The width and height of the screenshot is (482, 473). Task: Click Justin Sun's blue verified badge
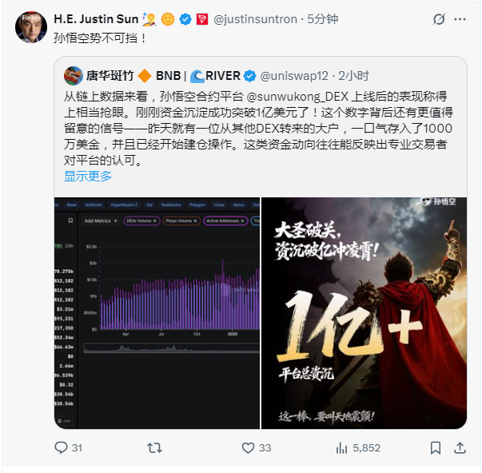tap(185, 19)
